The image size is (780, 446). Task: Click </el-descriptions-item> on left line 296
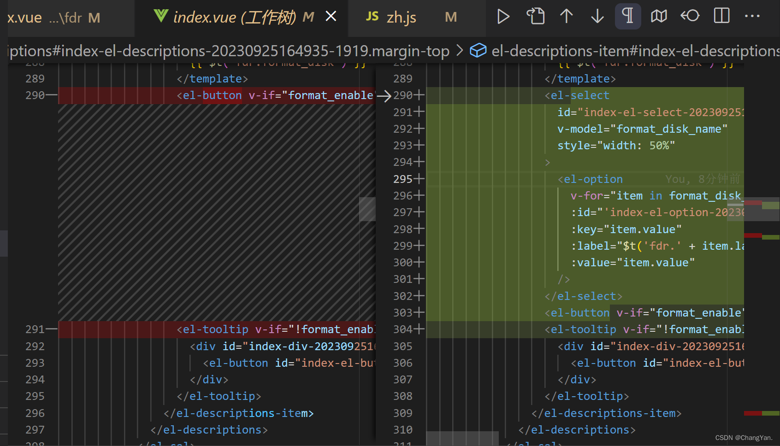point(239,413)
